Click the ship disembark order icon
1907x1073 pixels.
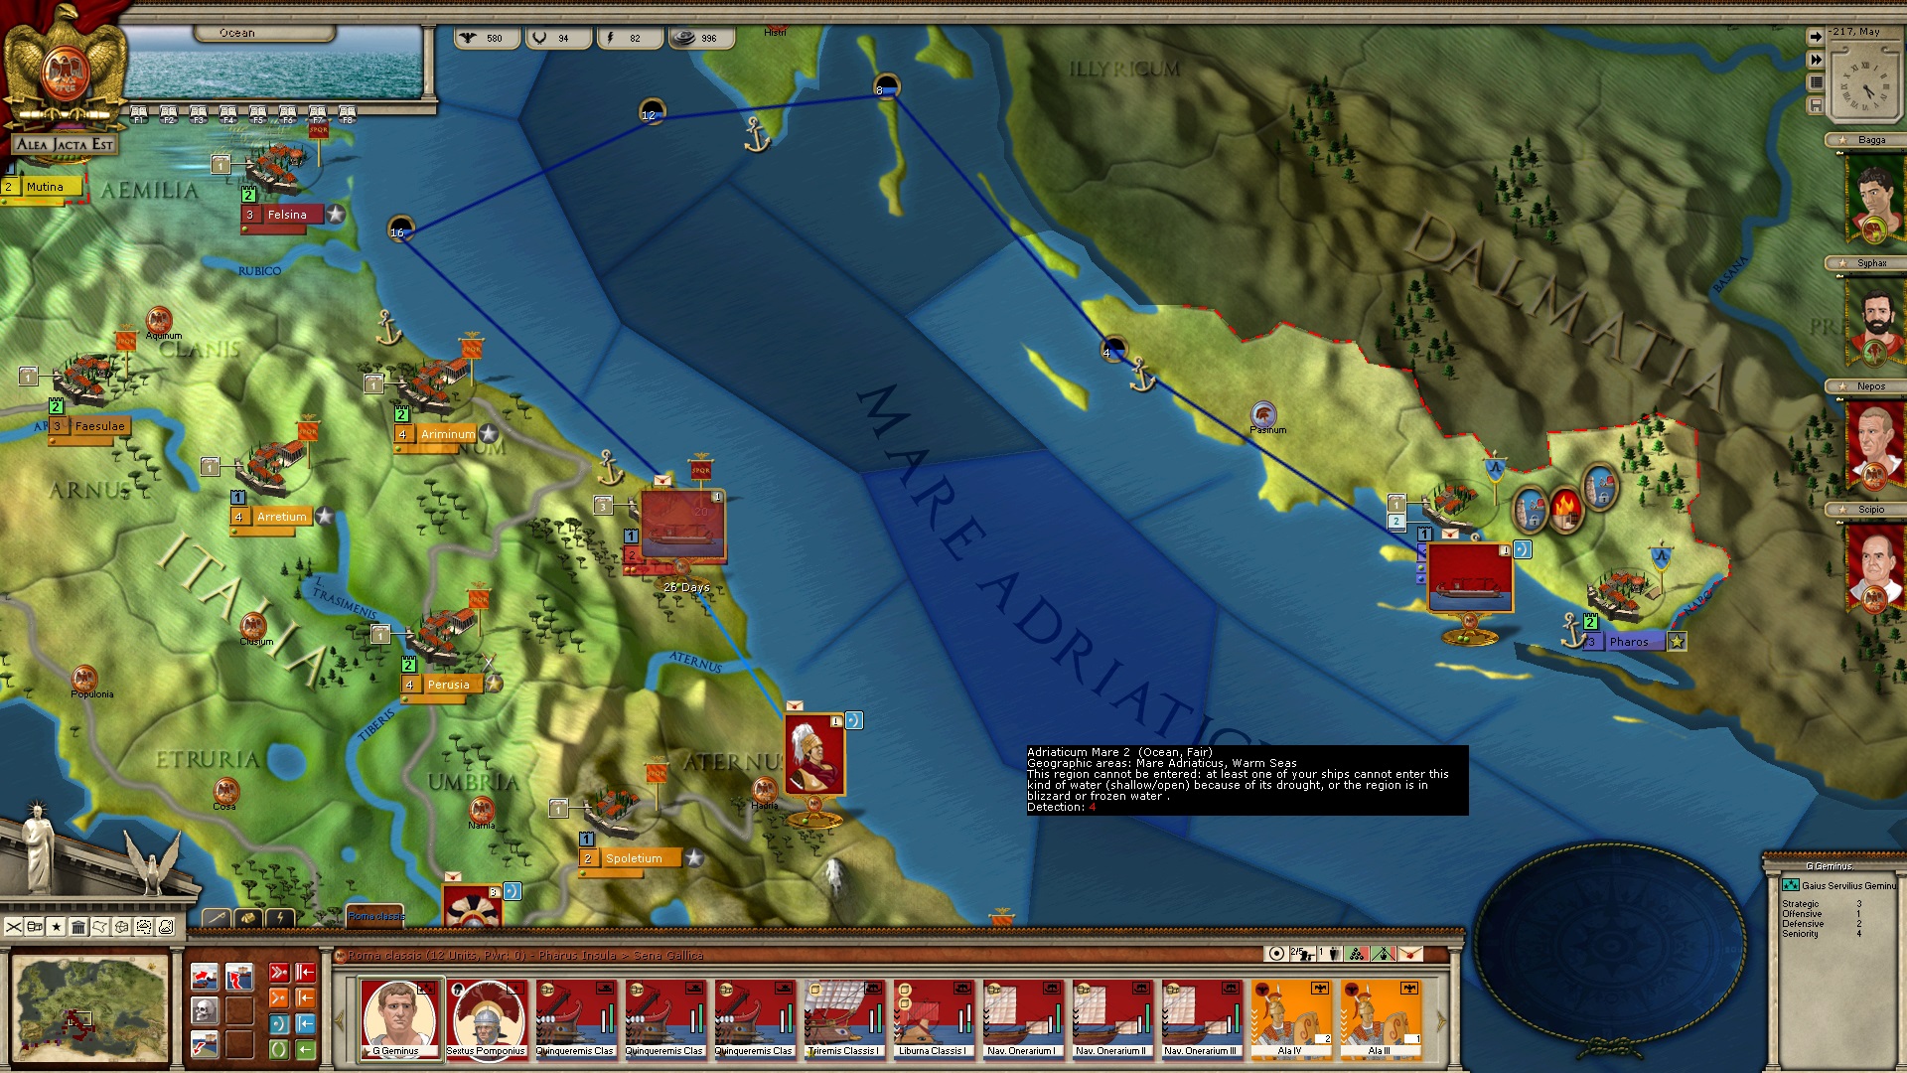click(205, 1044)
